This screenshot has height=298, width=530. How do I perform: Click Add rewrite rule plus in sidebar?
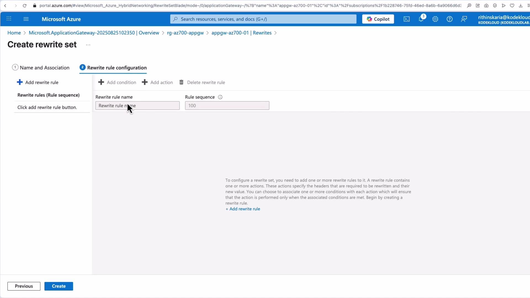coord(38,82)
